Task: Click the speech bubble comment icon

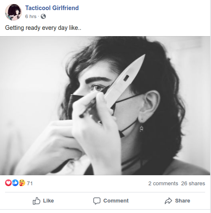Action: point(97,201)
